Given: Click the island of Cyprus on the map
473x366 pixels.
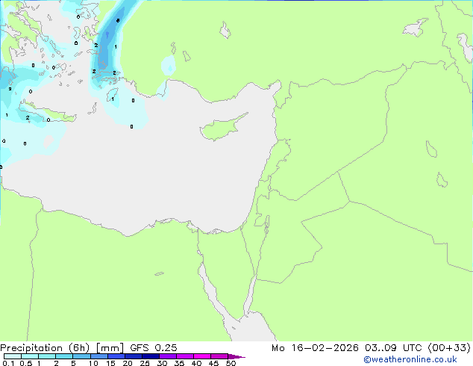Looking at the screenshot, I should (x=222, y=128).
